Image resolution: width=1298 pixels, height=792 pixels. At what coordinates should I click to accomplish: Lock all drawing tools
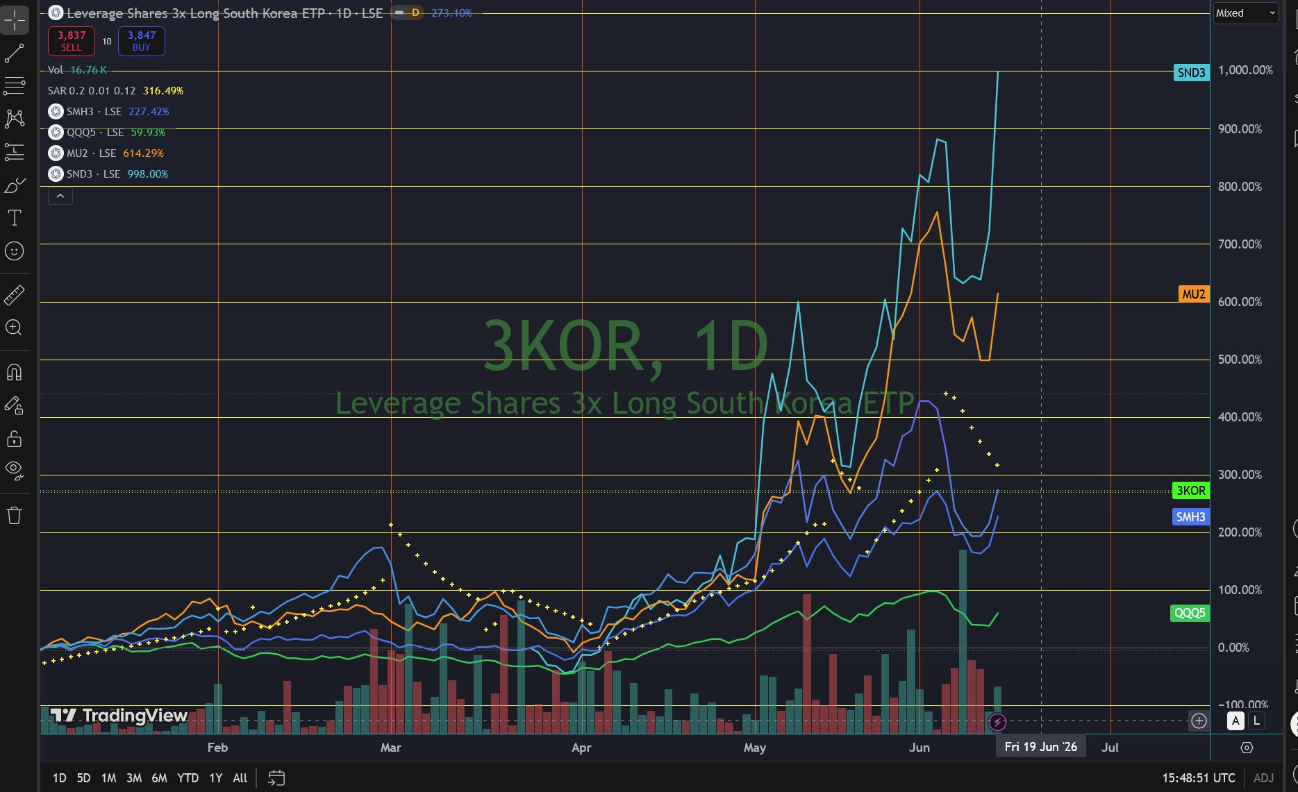pyautogui.click(x=15, y=439)
